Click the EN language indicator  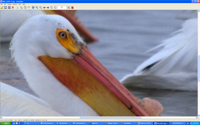pyautogui.click(x=187, y=123)
